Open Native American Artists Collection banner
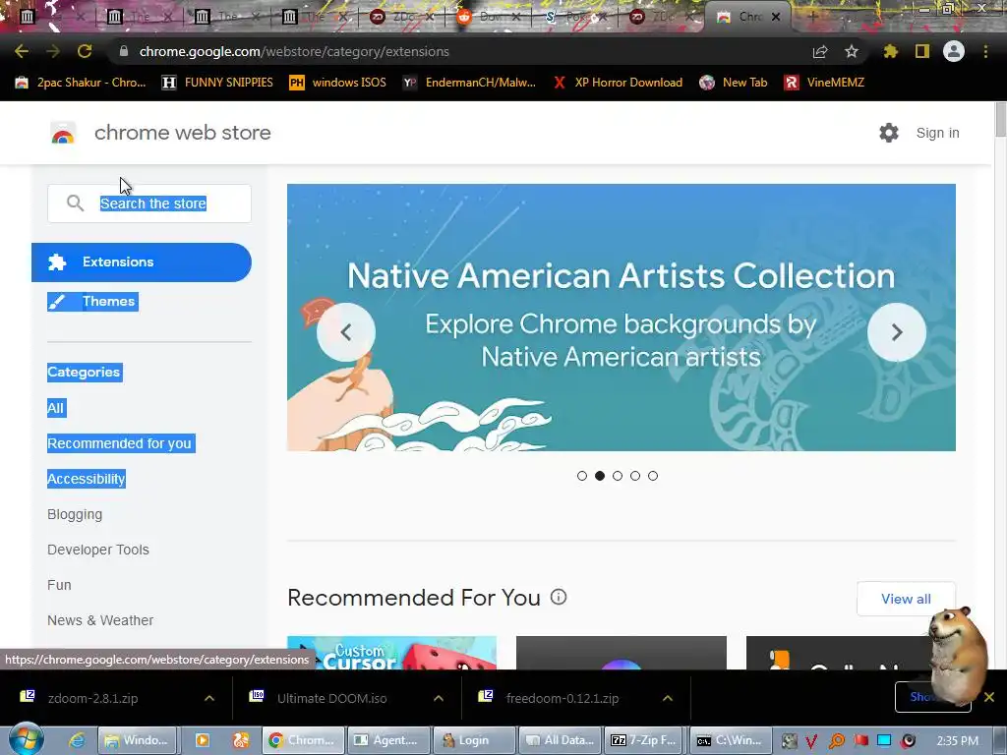The width and height of the screenshot is (1007, 755). pyautogui.click(x=622, y=318)
